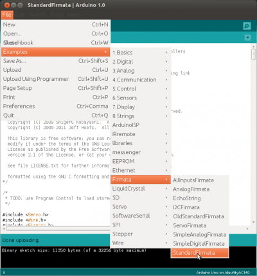Select highlighted Firmata submenu
The height and width of the screenshot is (276, 257).
pyautogui.click(x=141, y=180)
